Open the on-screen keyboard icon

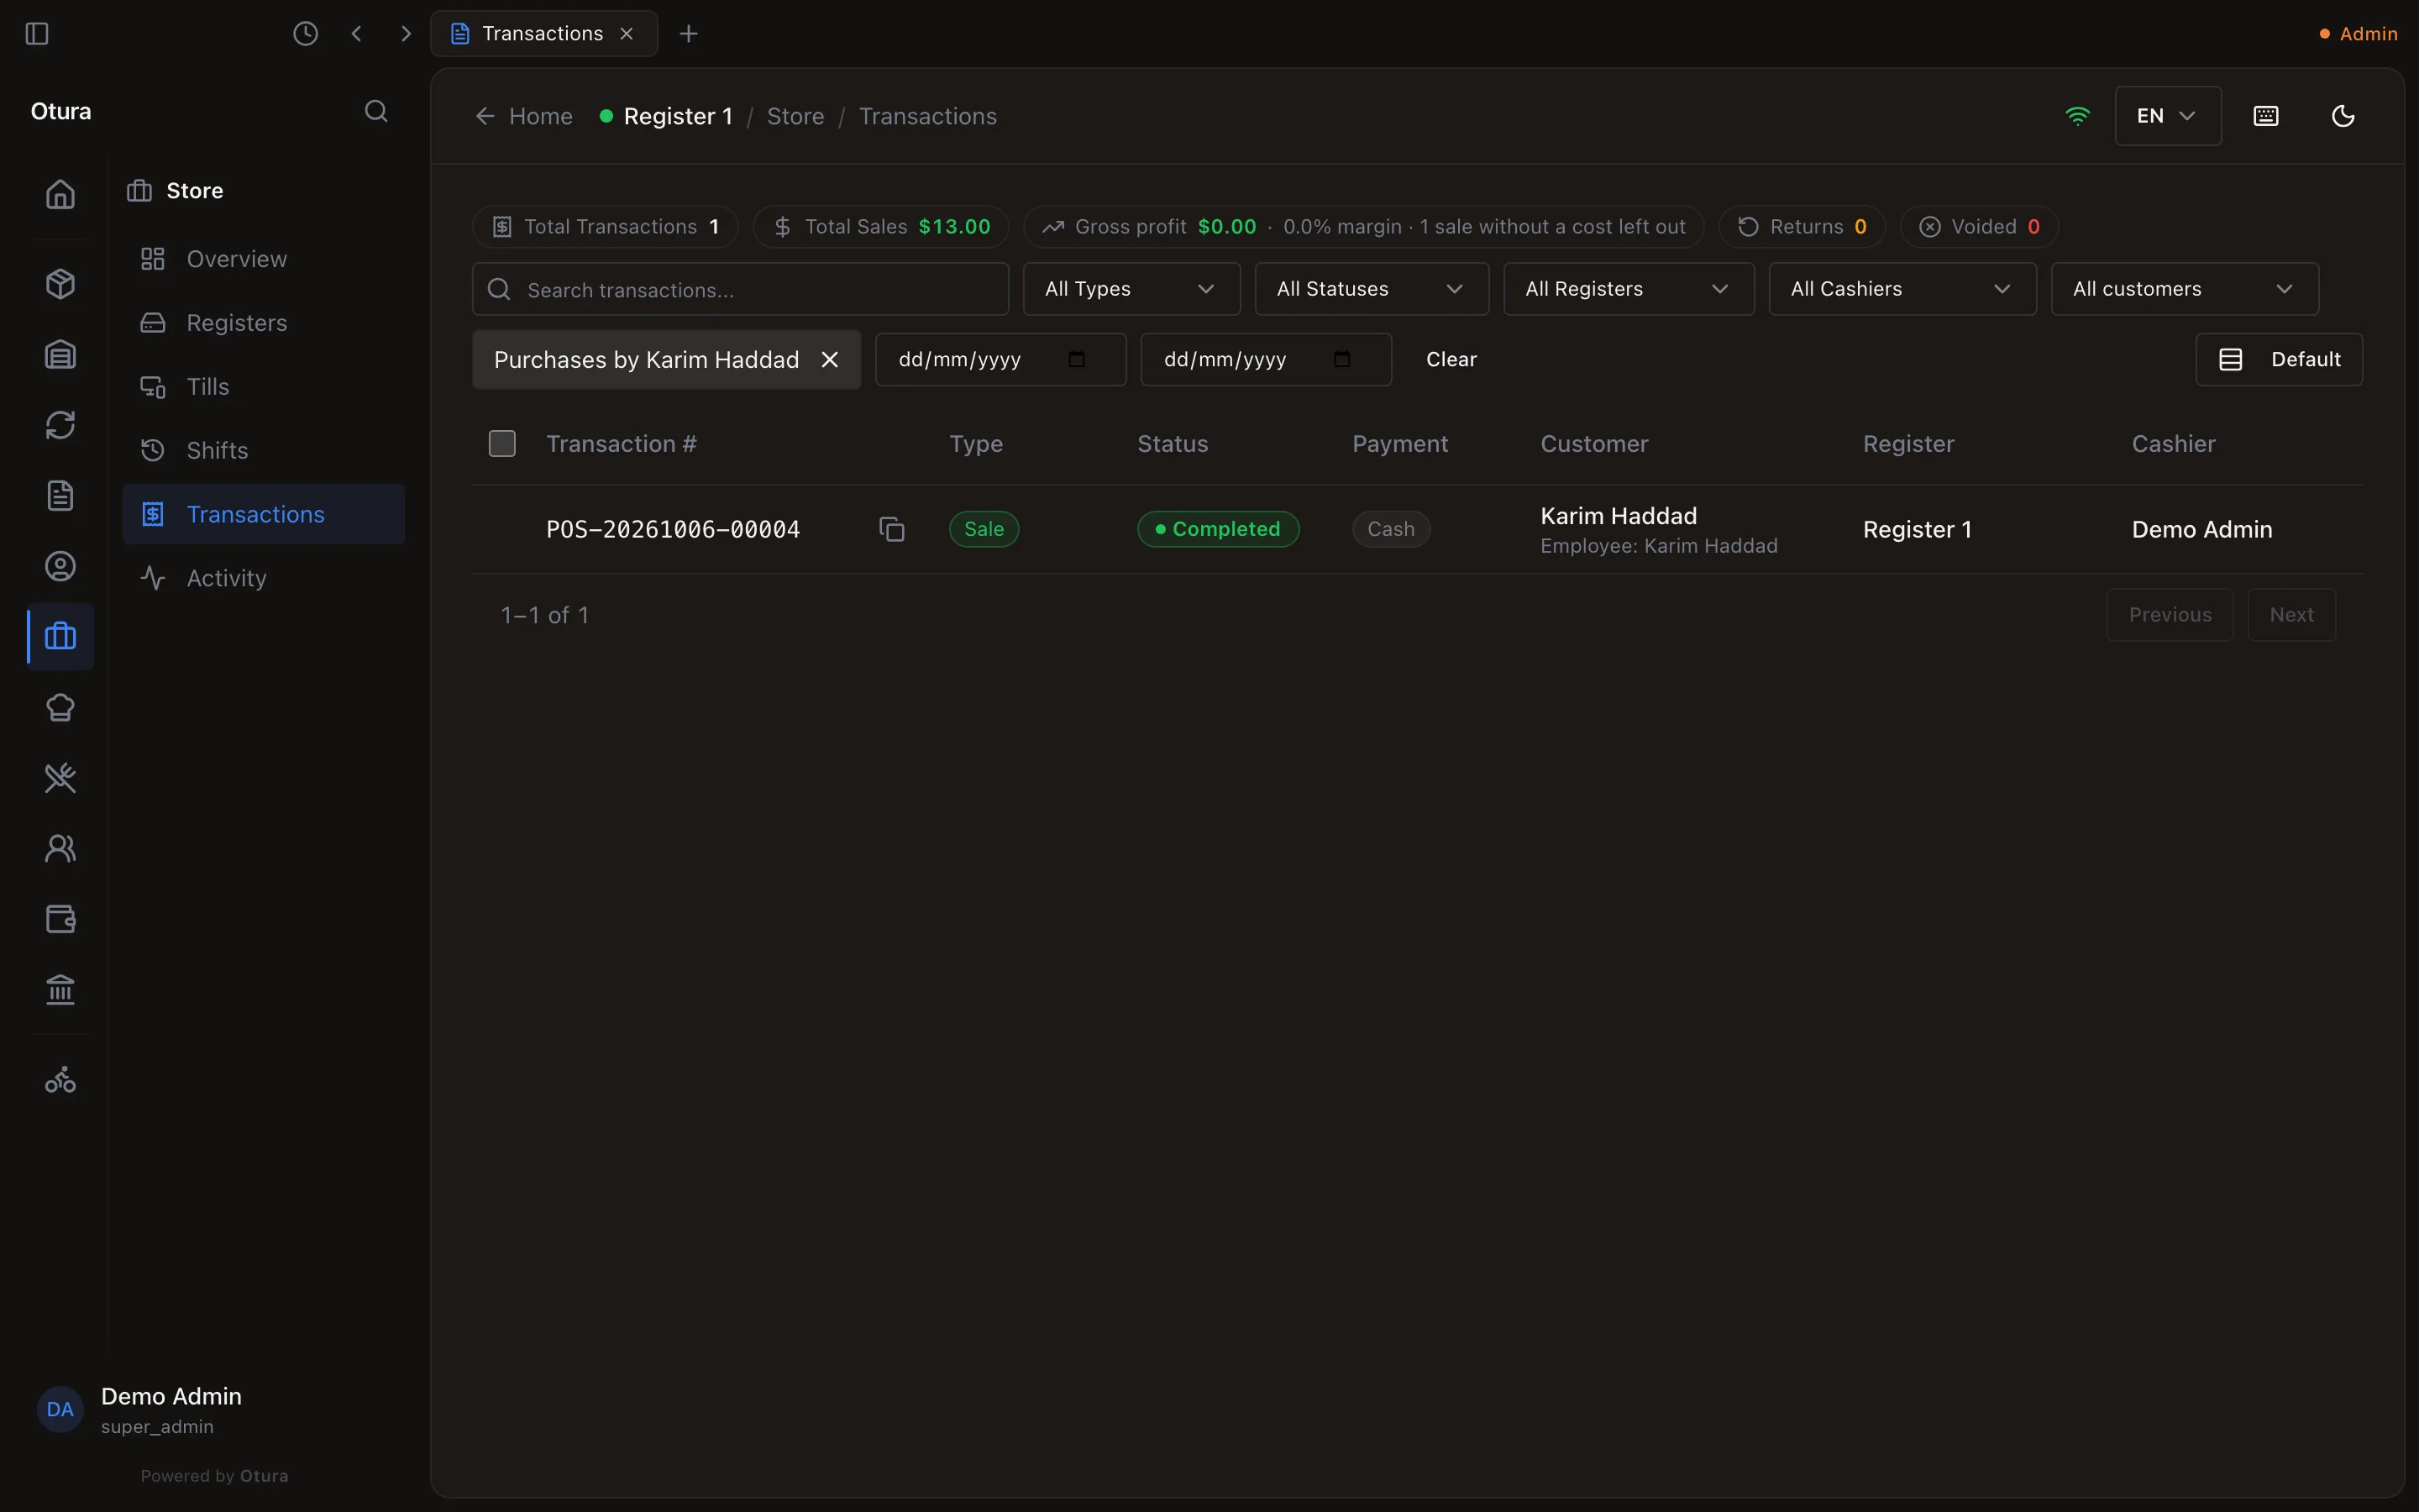(2266, 116)
